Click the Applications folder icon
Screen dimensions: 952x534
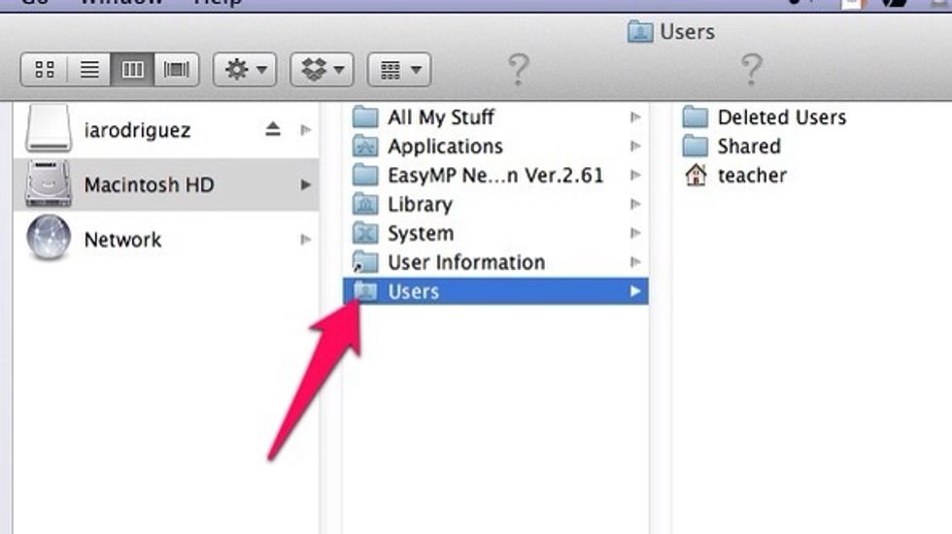[365, 146]
